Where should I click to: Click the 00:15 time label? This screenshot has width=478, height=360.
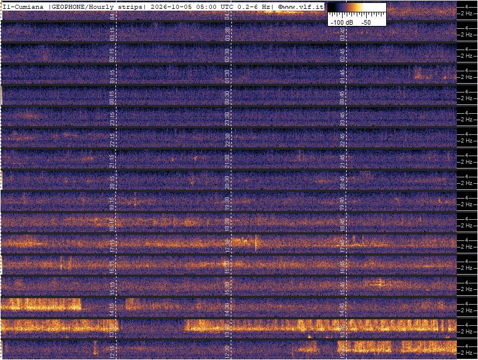tap(112, 98)
